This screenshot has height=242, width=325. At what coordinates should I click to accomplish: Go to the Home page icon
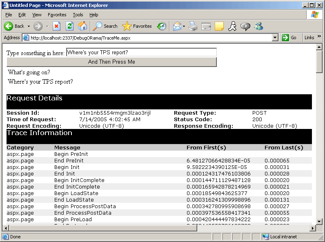[82, 26]
